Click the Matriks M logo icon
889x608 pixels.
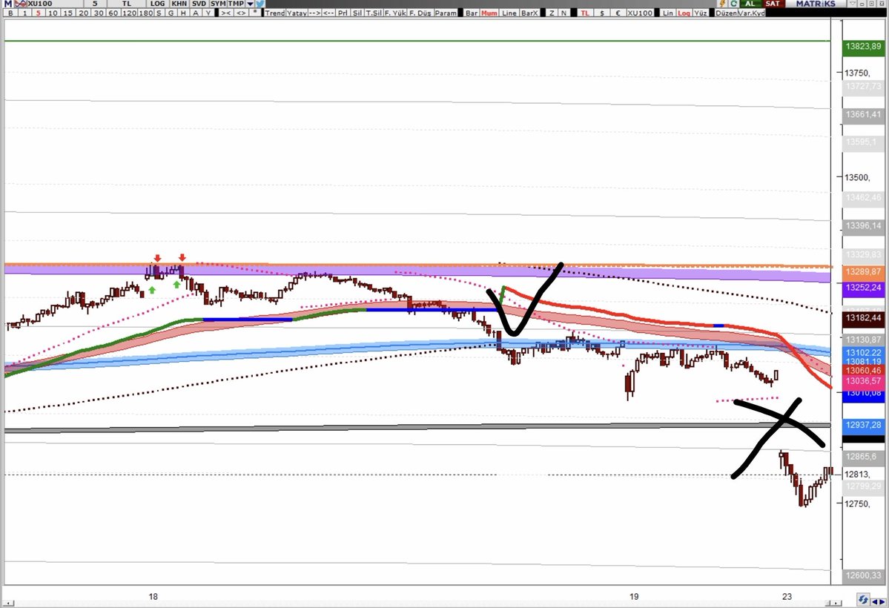8,4
